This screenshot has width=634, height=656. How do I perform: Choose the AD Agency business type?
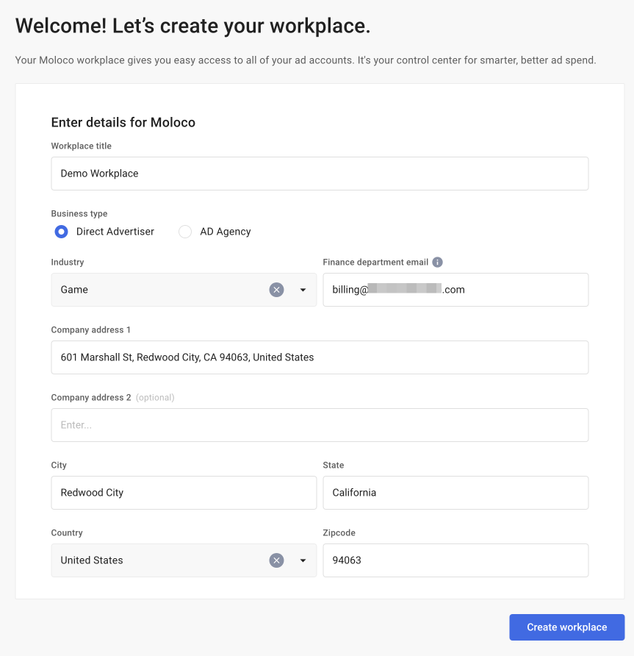pos(185,232)
